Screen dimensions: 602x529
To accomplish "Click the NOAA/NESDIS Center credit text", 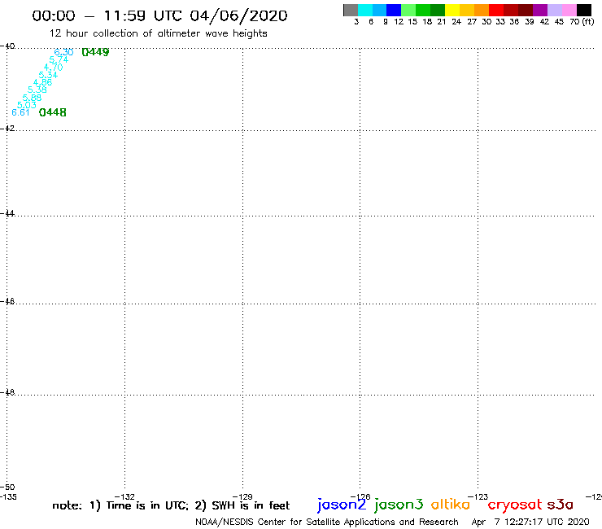I will [x=327, y=522].
